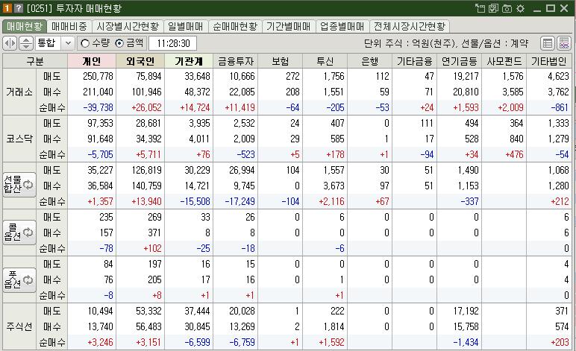The height and width of the screenshot is (351, 576).
Task: Click the [0251] 투자자 매매현황 window title
Action: 74,8
